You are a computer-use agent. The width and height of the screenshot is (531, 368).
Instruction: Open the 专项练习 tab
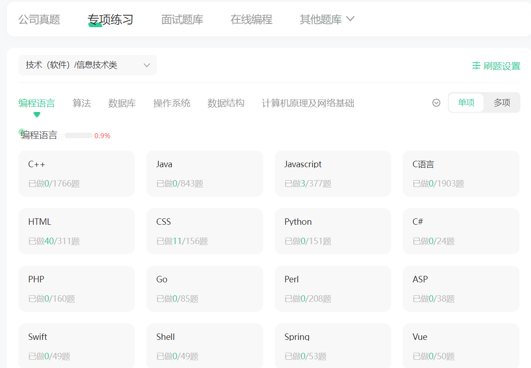[x=110, y=20]
